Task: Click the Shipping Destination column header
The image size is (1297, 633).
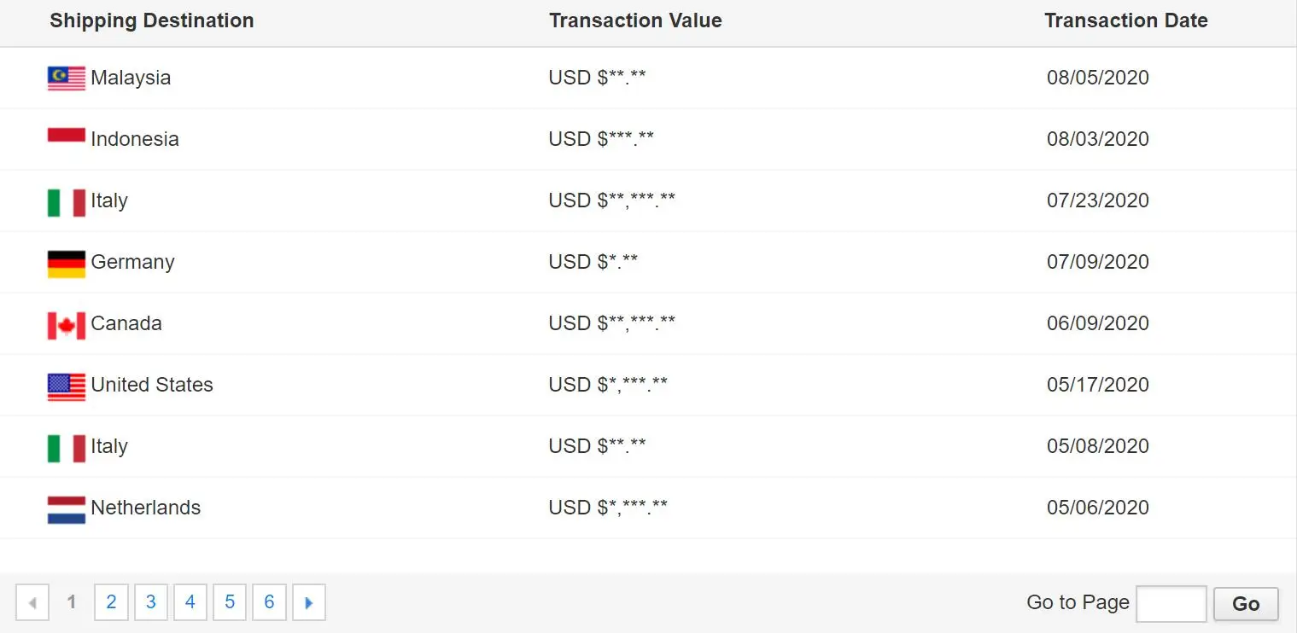Action: click(152, 21)
